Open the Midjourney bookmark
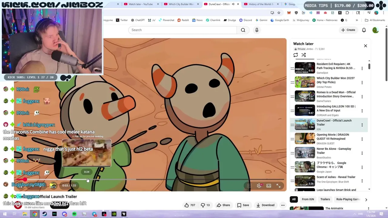This screenshot has height=218, width=388. 301,20
